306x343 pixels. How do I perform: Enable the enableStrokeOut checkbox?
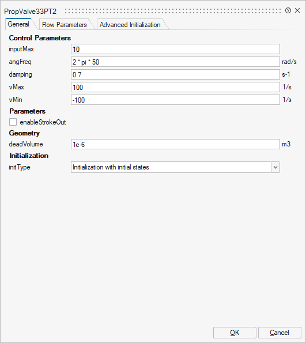pyautogui.click(x=13, y=122)
